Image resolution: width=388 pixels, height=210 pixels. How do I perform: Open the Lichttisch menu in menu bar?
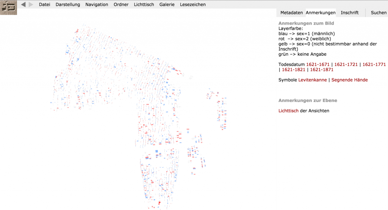[x=144, y=5]
